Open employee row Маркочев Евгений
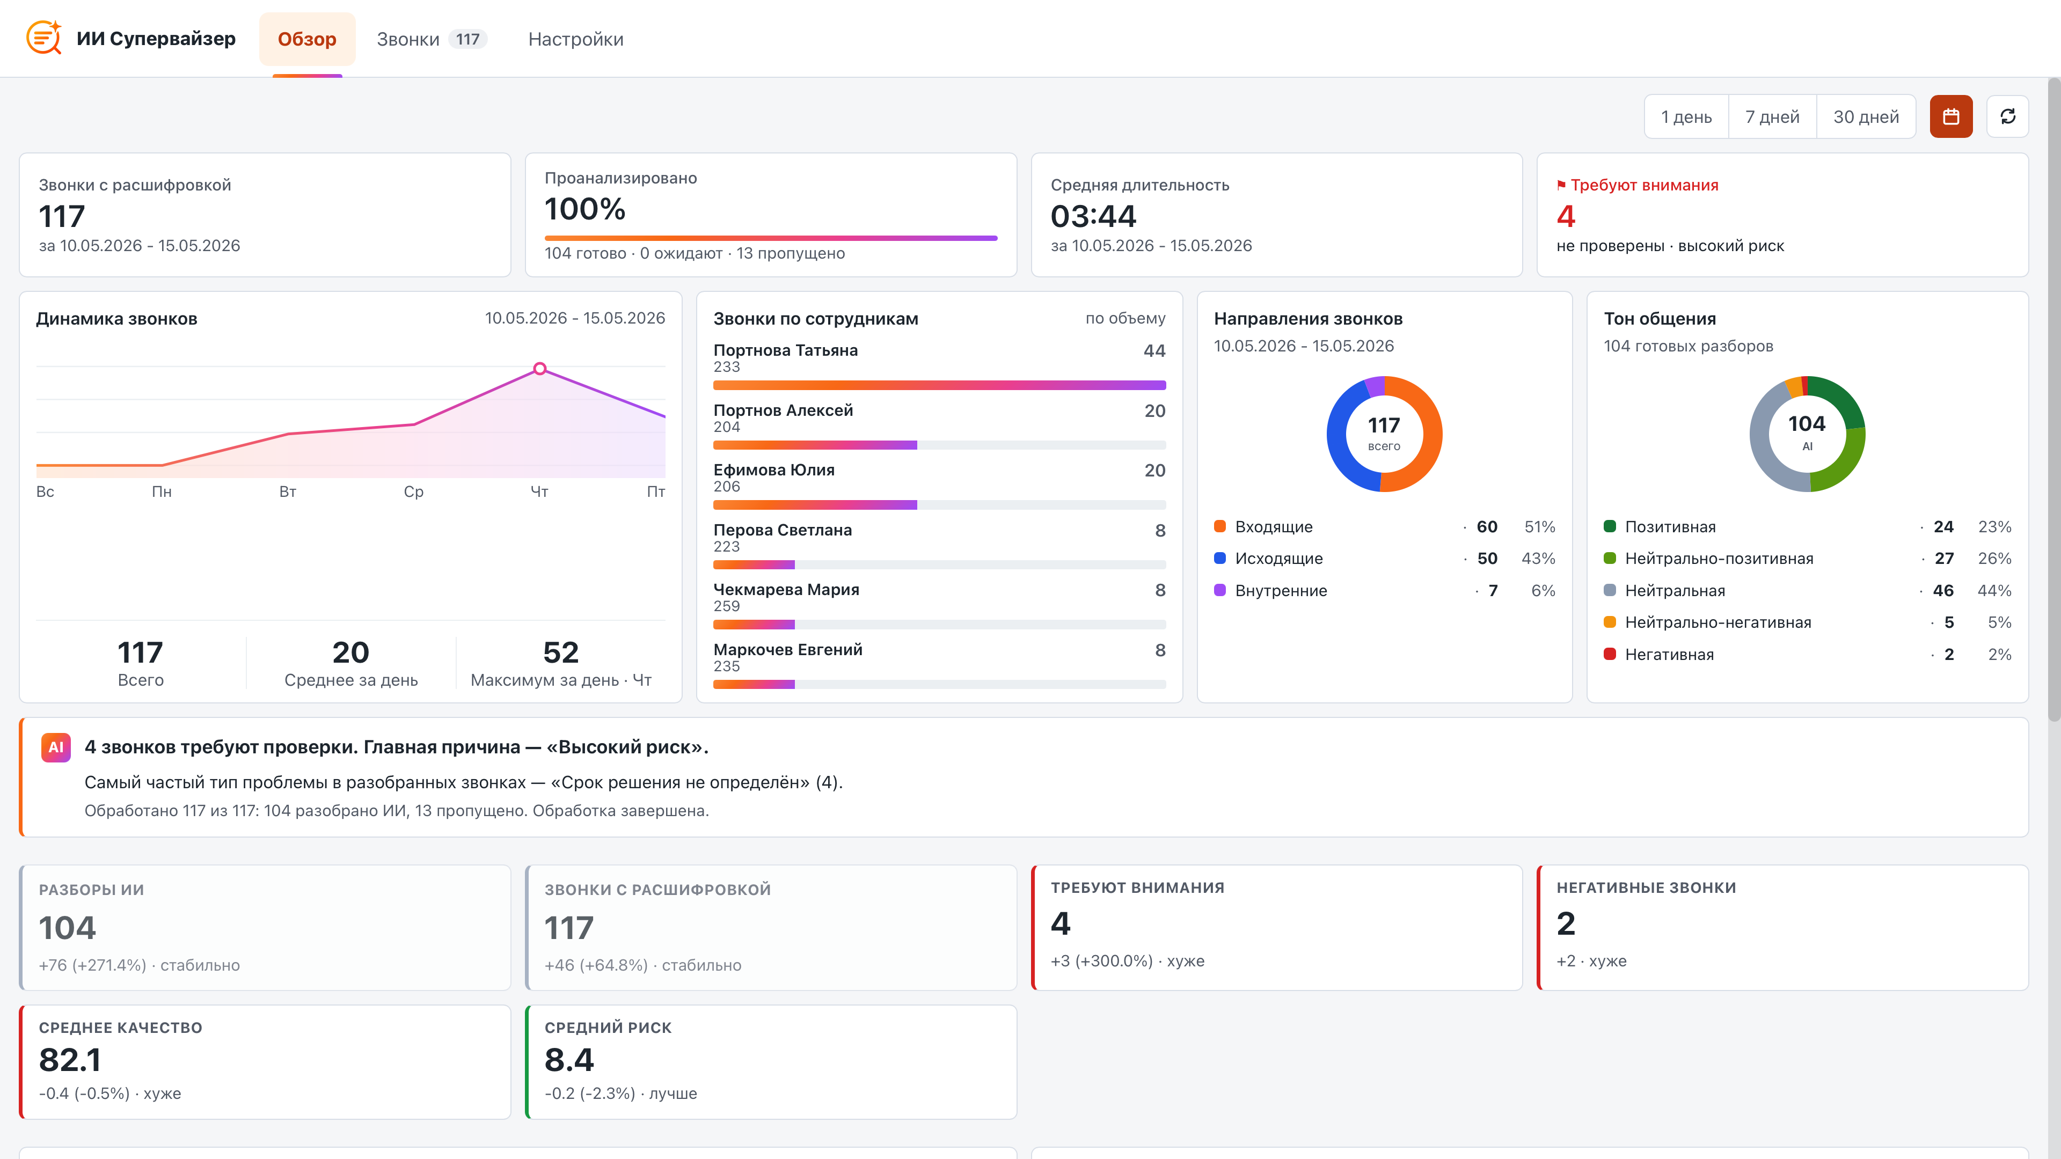Viewport: 2061px width, 1159px height. click(939, 665)
